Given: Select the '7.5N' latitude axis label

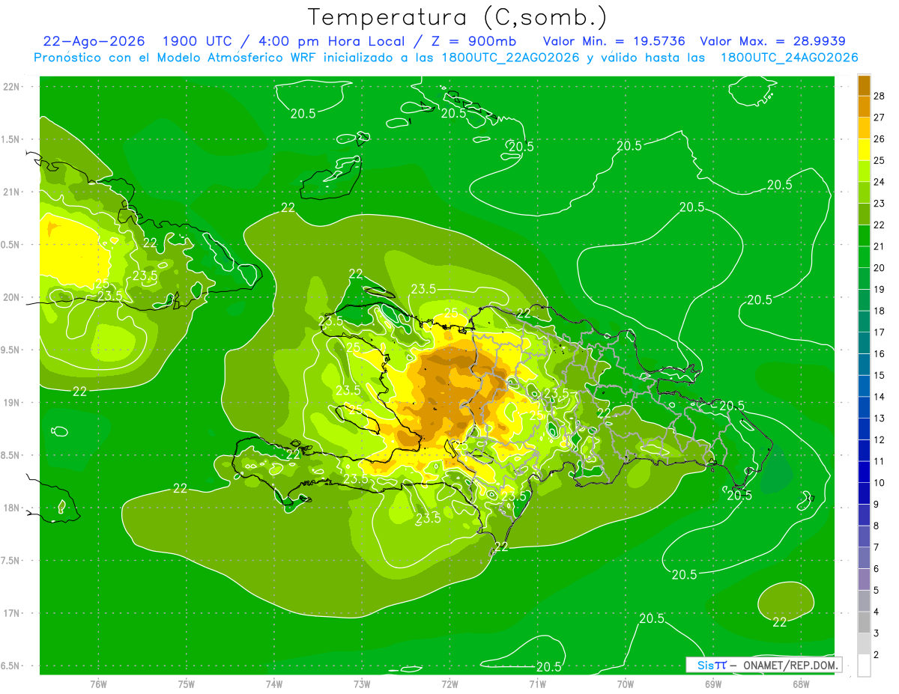Looking at the screenshot, I should tap(11, 560).
